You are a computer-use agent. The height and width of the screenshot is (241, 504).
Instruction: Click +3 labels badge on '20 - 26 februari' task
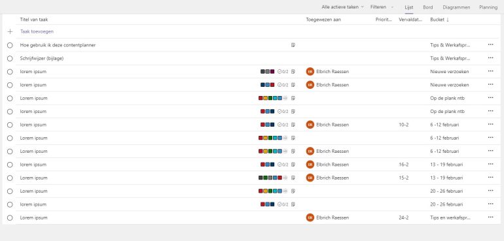point(285,191)
